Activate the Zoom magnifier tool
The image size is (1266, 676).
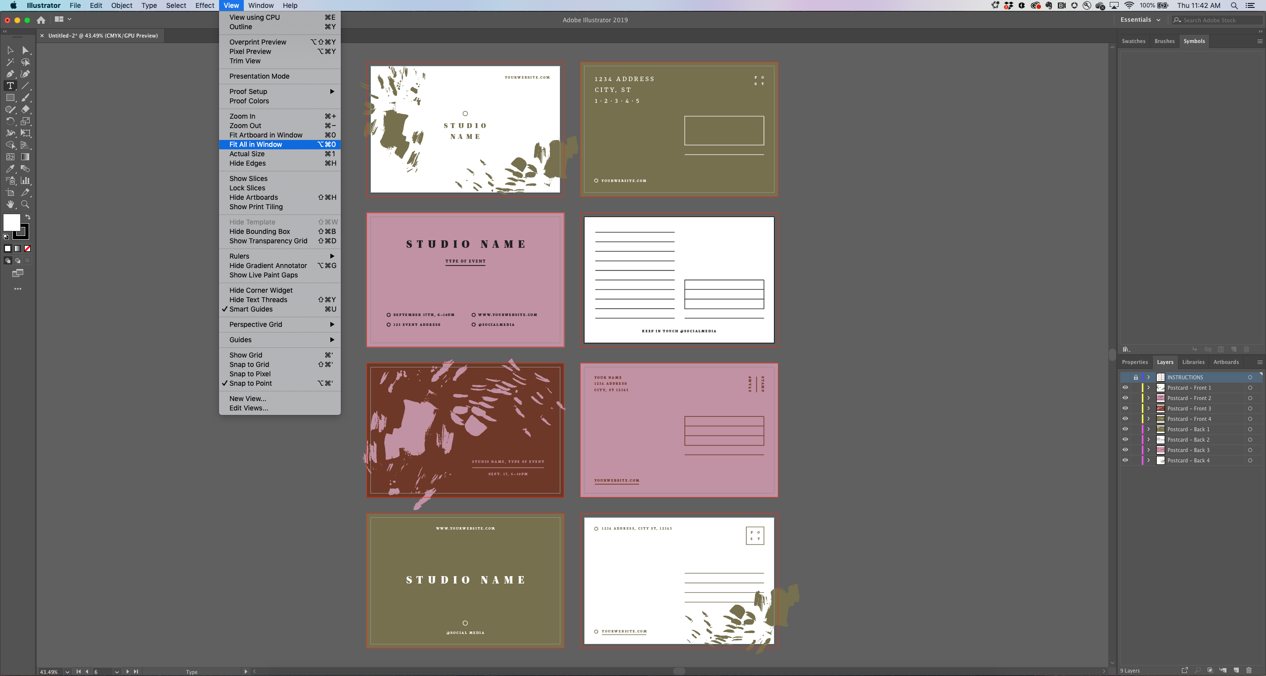click(x=25, y=204)
